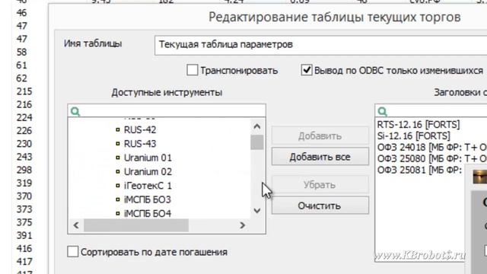Click the Убрать button
The height and width of the screenshot is (274, 487).
pyautogui.click(x=320, y=185)
